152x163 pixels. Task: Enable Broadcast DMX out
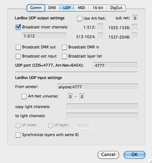(18, 47)
